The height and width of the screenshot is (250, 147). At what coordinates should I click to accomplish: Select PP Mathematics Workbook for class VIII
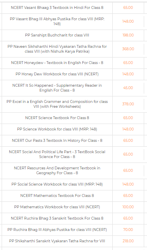(x=57, y=207)
